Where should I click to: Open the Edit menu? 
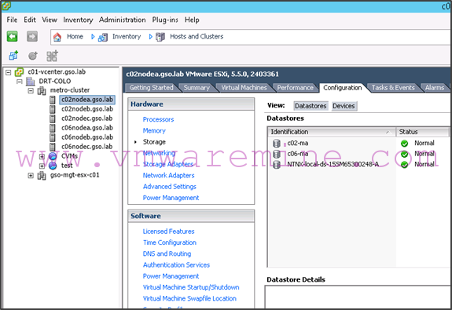[30, 20]
